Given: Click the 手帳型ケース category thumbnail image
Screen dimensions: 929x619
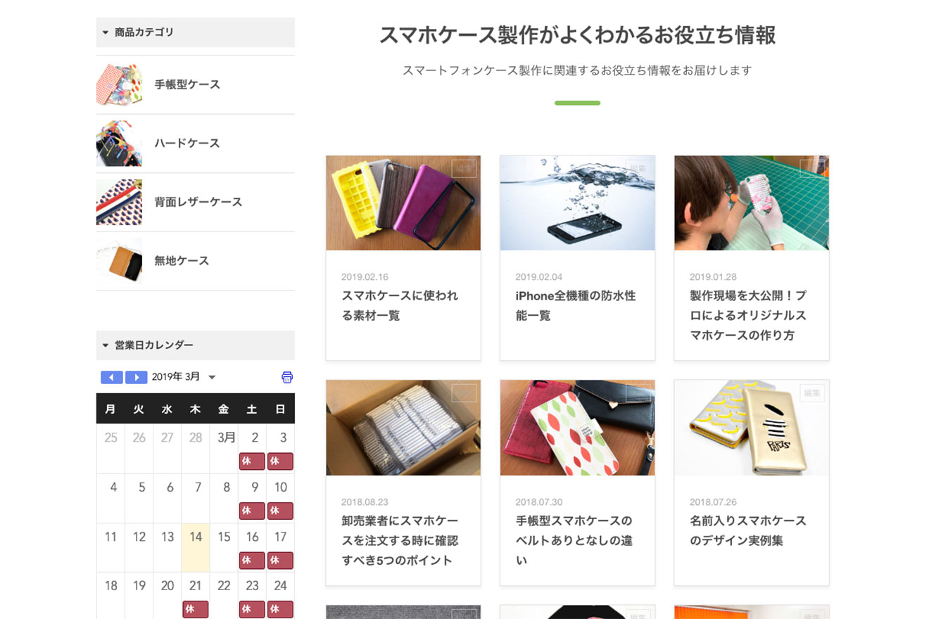Looking at the screenshot, I should [x=119, y=84].
